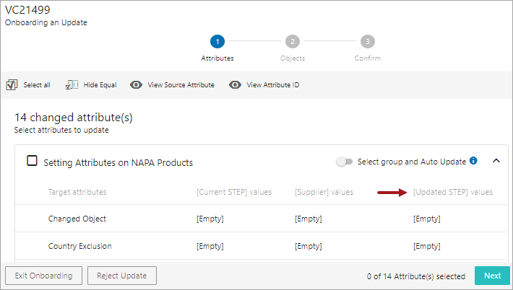Click the Confirm step label
This screenshot has height=290, width=513.
(x=368, y=58)
